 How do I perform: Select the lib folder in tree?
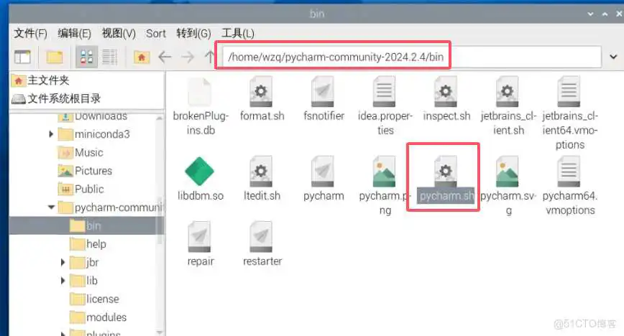83,281
